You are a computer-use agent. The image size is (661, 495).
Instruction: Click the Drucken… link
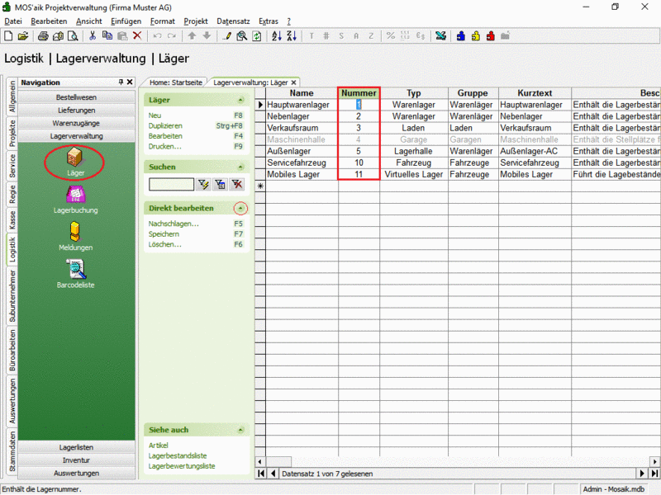(164, 147)
